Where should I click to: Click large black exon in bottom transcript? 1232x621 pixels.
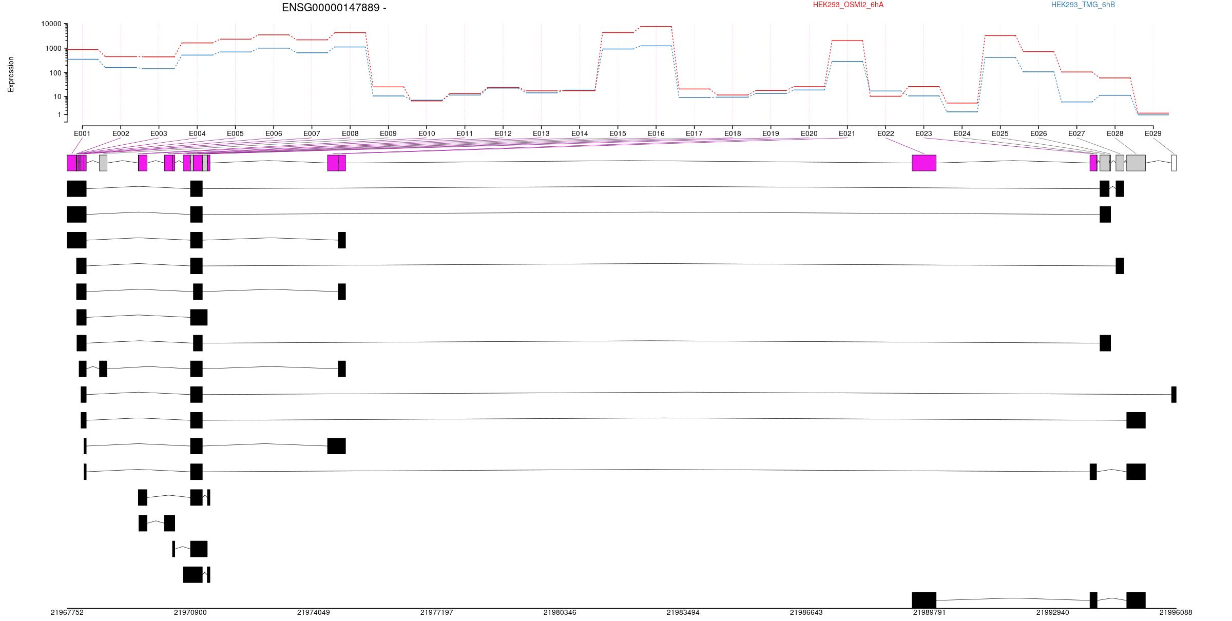pos(924,600)
